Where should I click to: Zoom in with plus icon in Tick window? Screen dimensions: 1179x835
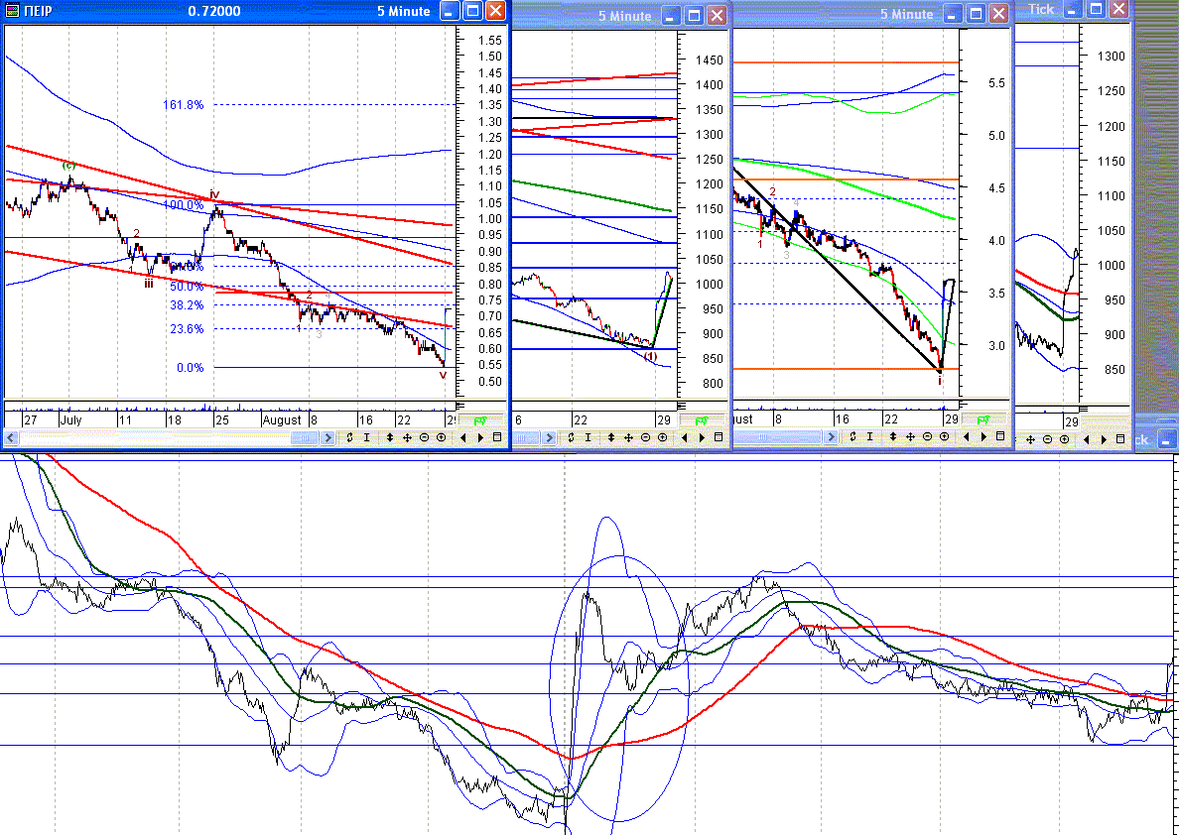click(x=1065, y=439)
